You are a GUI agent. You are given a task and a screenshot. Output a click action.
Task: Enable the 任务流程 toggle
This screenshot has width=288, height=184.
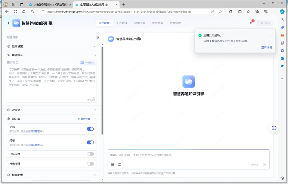tap(90, 154)
